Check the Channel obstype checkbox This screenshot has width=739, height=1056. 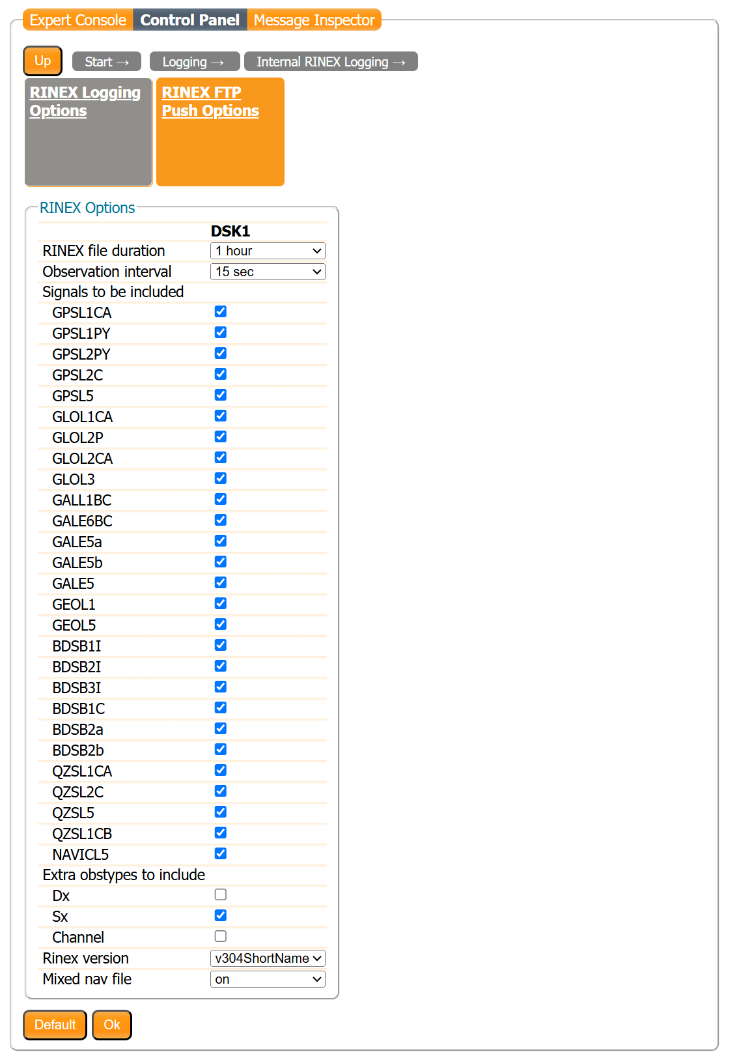pos(221,937)
